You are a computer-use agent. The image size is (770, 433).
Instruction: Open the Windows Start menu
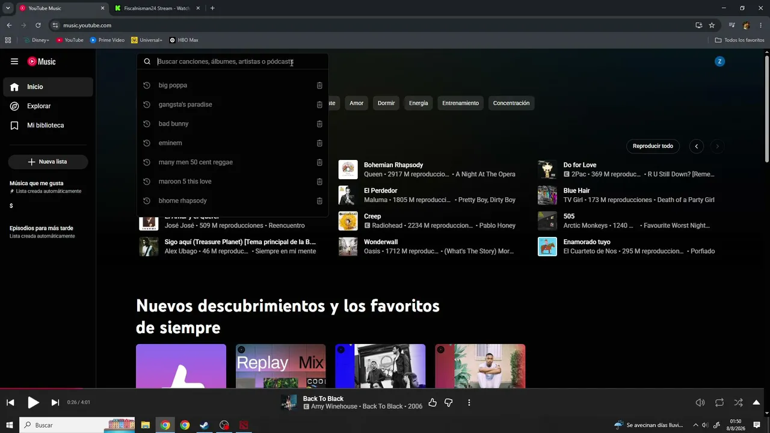tap(9, 425)
